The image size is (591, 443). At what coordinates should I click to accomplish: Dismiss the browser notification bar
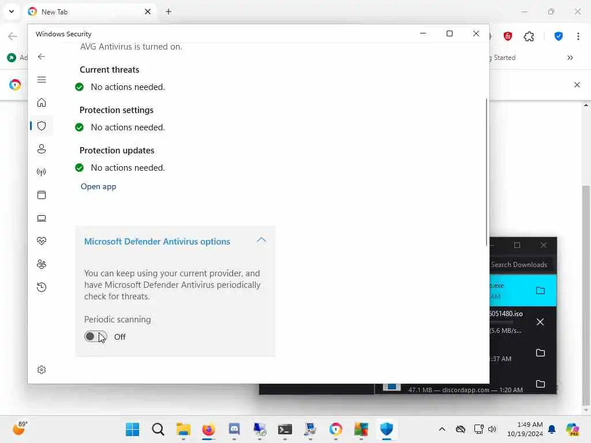577,85
